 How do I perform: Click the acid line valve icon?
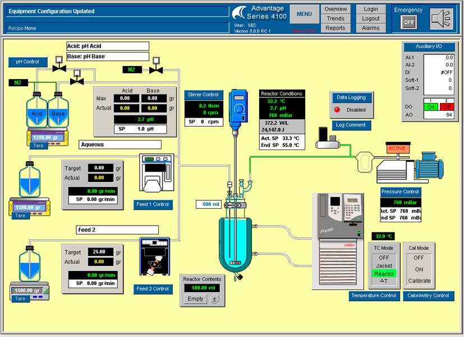tap(59, 64)
